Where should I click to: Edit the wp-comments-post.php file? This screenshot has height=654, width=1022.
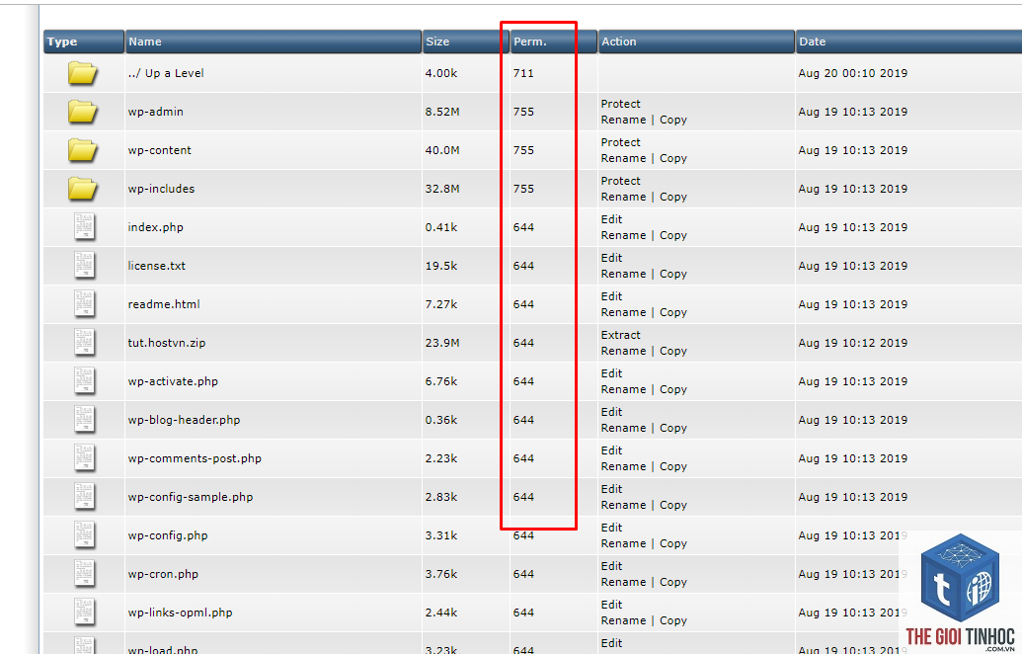click(x=611, y=450)
